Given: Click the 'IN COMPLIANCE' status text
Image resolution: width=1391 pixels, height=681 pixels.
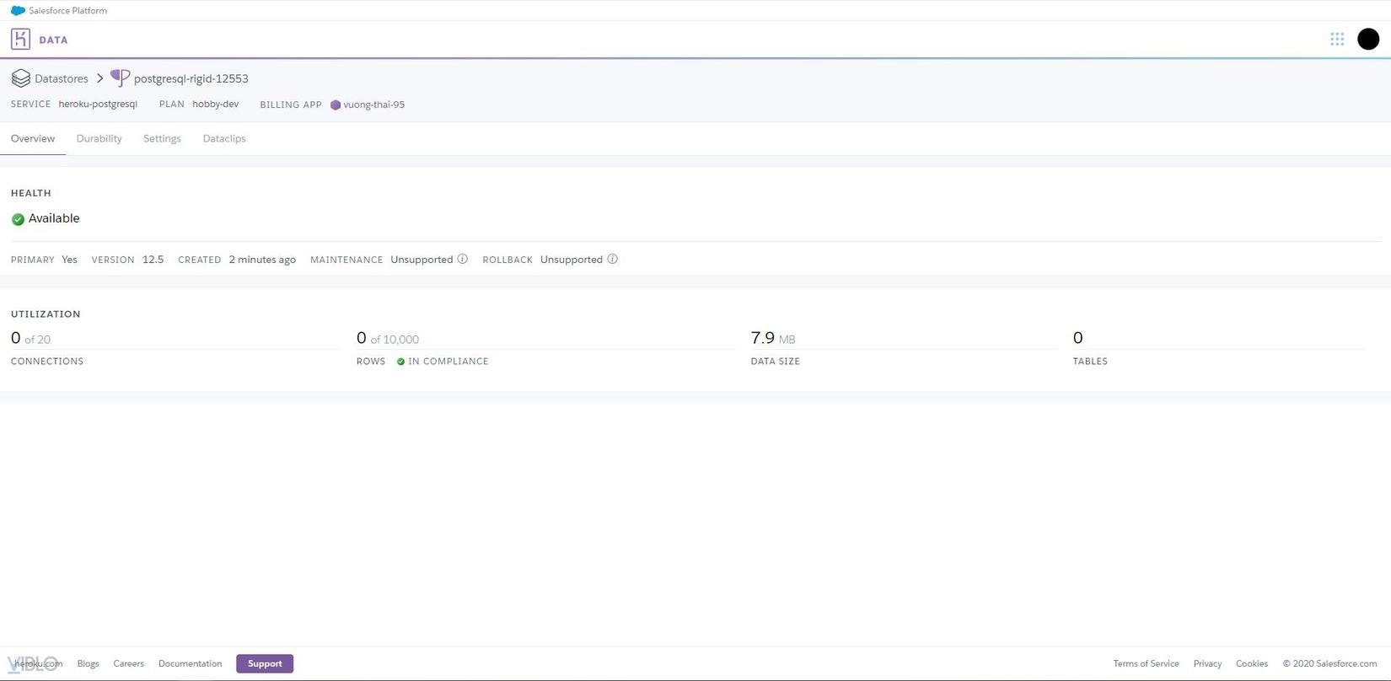Looking at the screenshot, I should coord(448,362).
